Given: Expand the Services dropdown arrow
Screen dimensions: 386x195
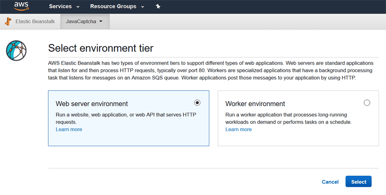Looking at the screenshot, I should coord(78,7).
